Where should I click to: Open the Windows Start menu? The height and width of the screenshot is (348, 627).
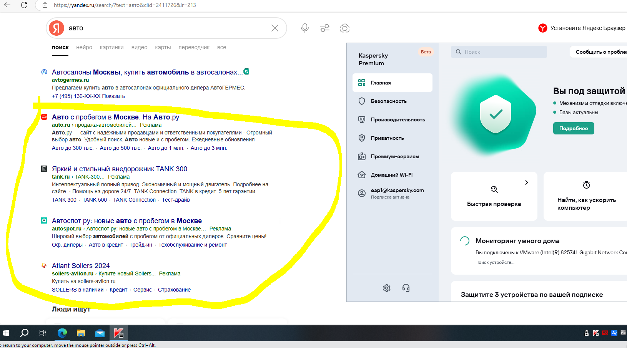point(5,333)
